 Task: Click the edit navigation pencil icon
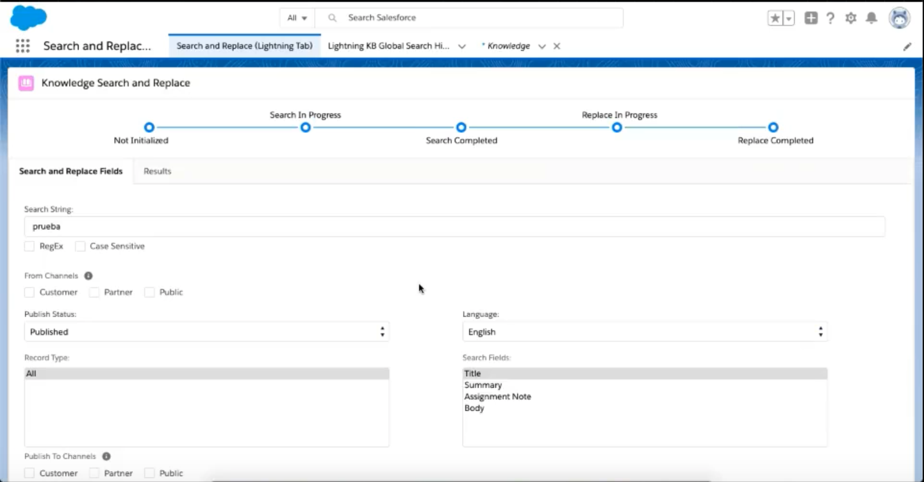click(x=907, y=47)
